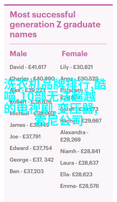Image resolution: width=117 pixels, height=202 pixels.
Task: Select the Ella- £28,623 entry
Action: [76, 174]
